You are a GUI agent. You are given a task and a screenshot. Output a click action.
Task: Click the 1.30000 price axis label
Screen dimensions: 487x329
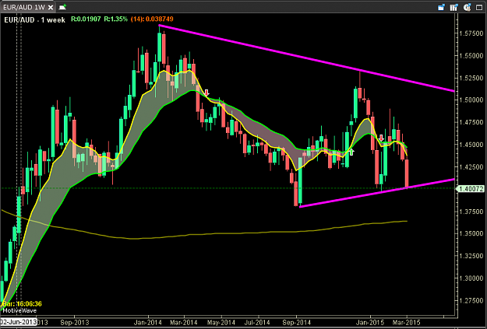pos(471,278)
